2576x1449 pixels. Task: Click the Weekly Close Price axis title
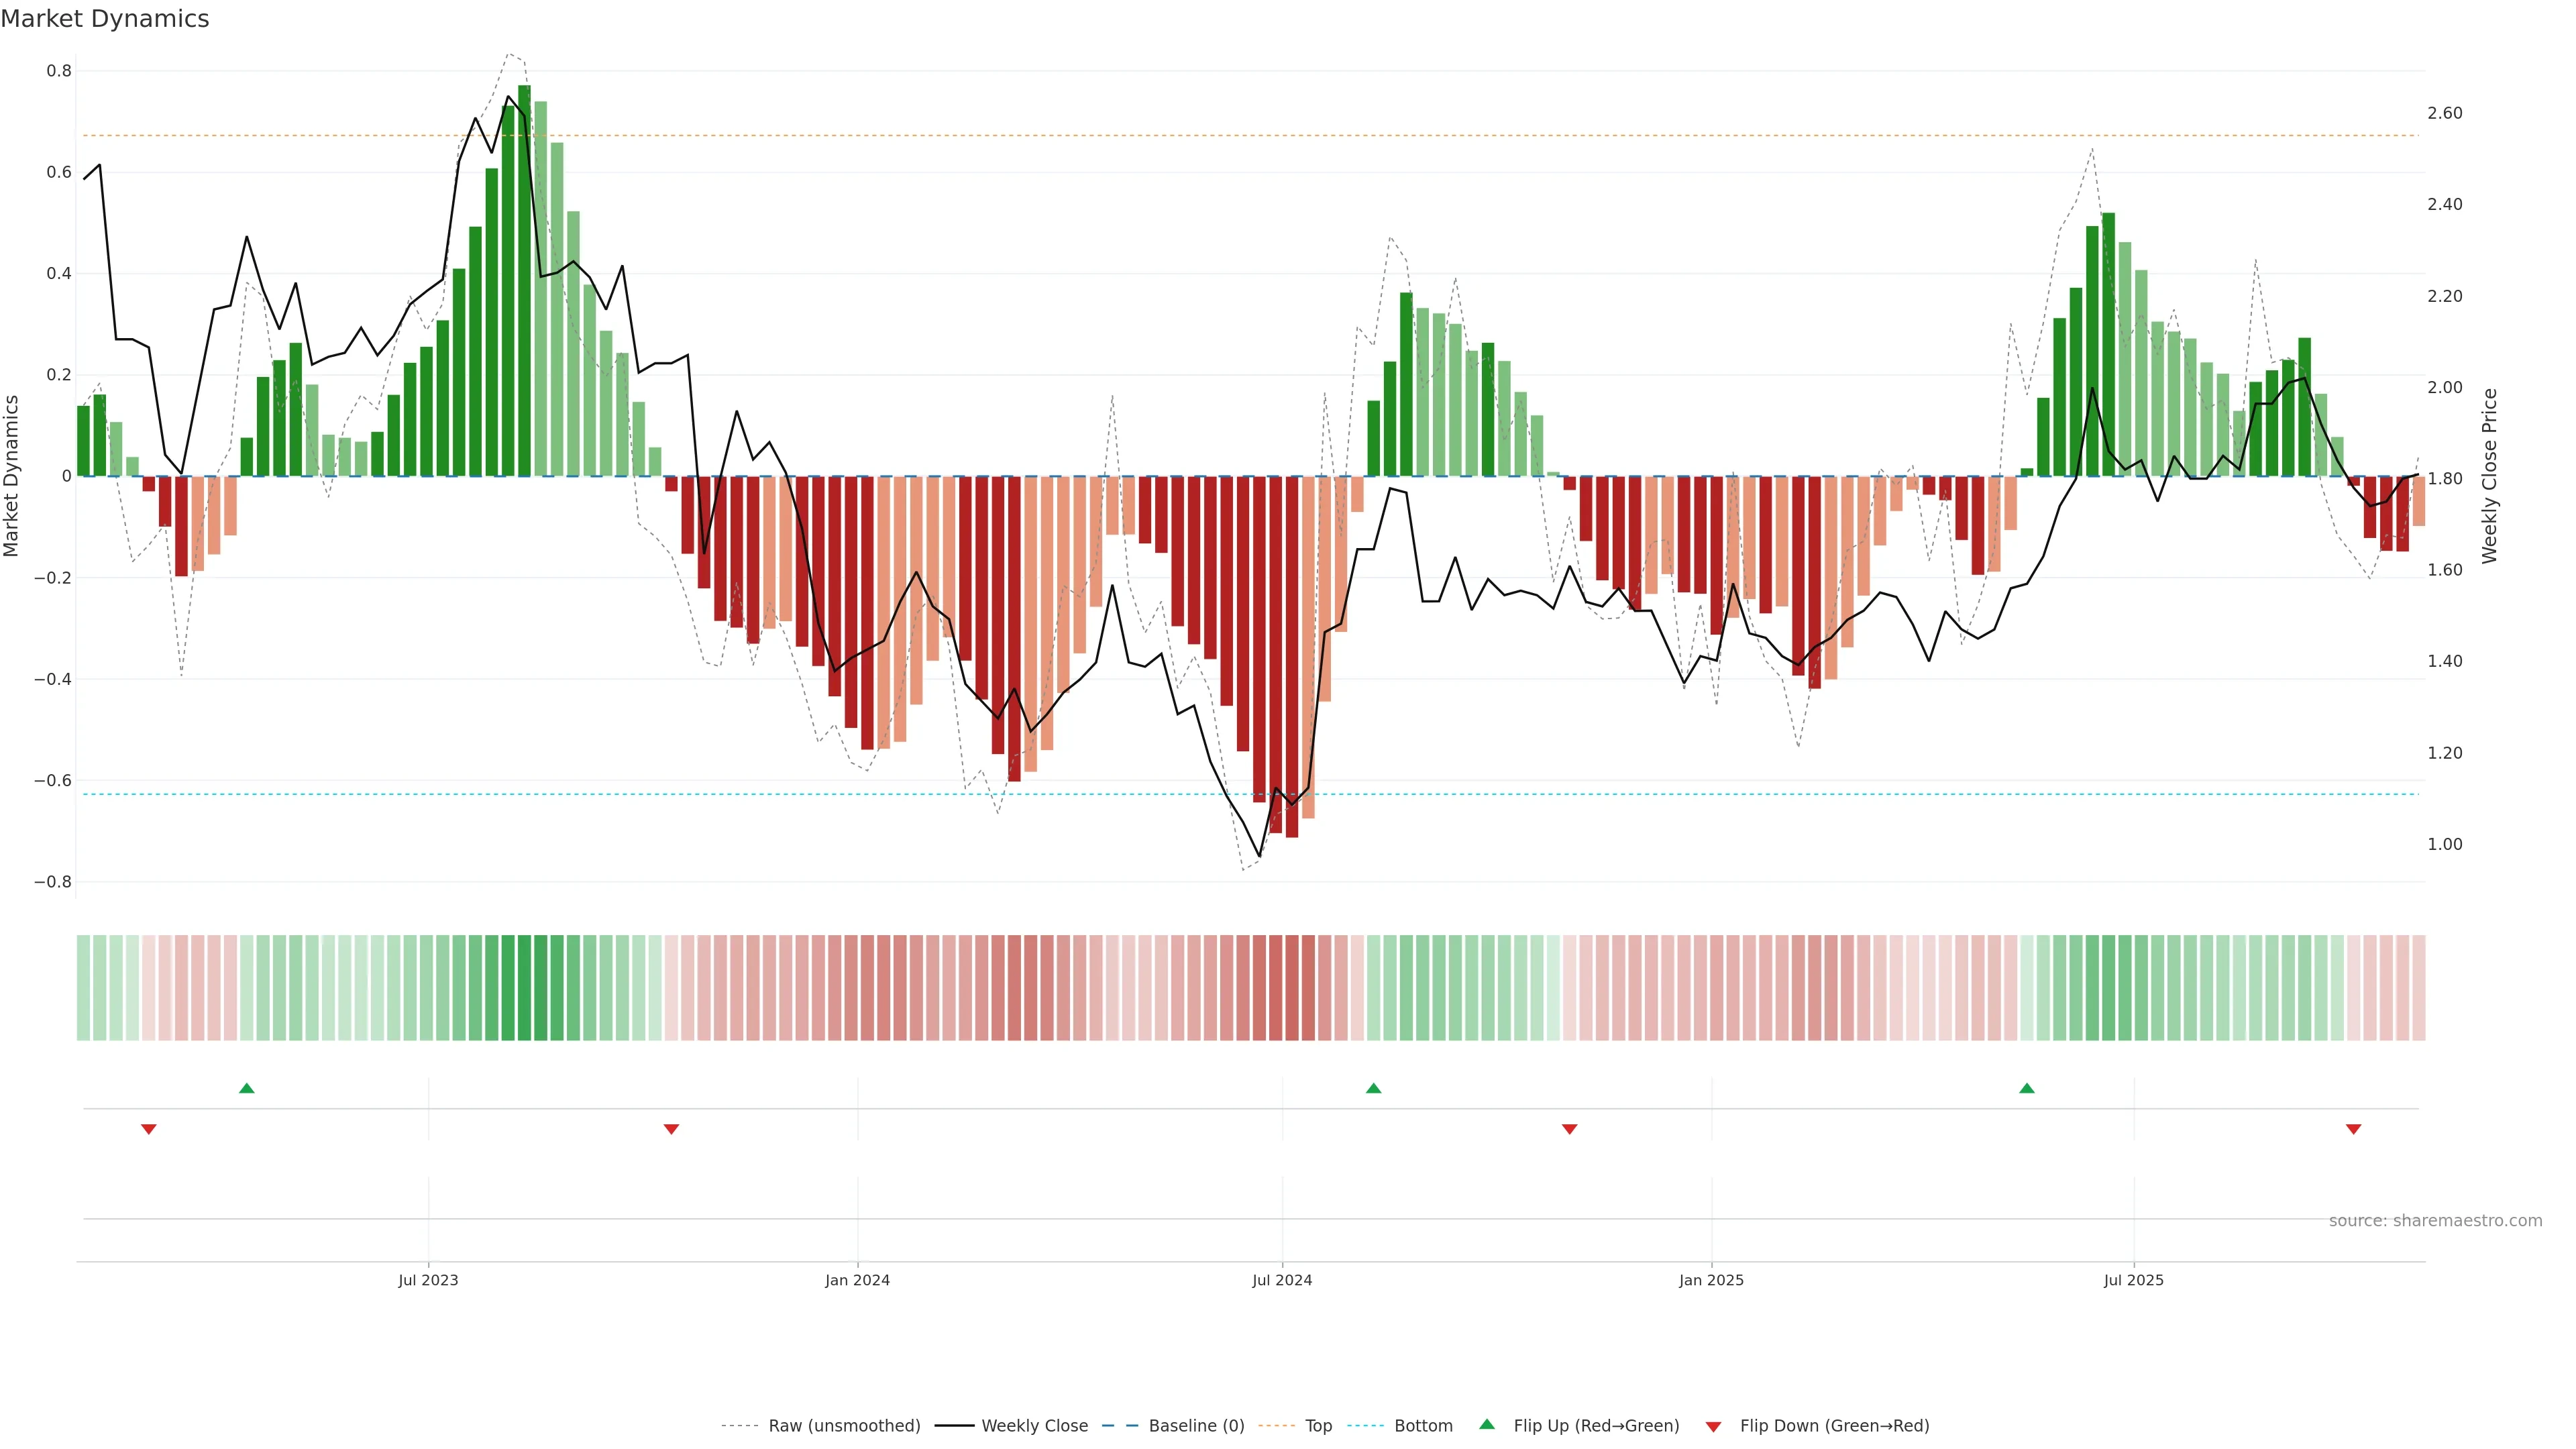2489,476
